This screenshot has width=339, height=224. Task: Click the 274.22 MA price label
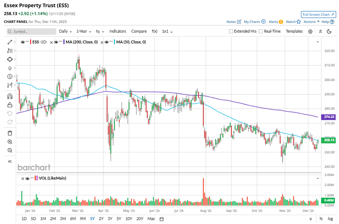(329, 117)
